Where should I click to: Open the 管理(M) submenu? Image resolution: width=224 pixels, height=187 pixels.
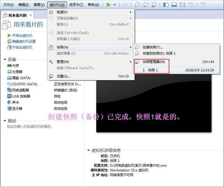(91, 62)
